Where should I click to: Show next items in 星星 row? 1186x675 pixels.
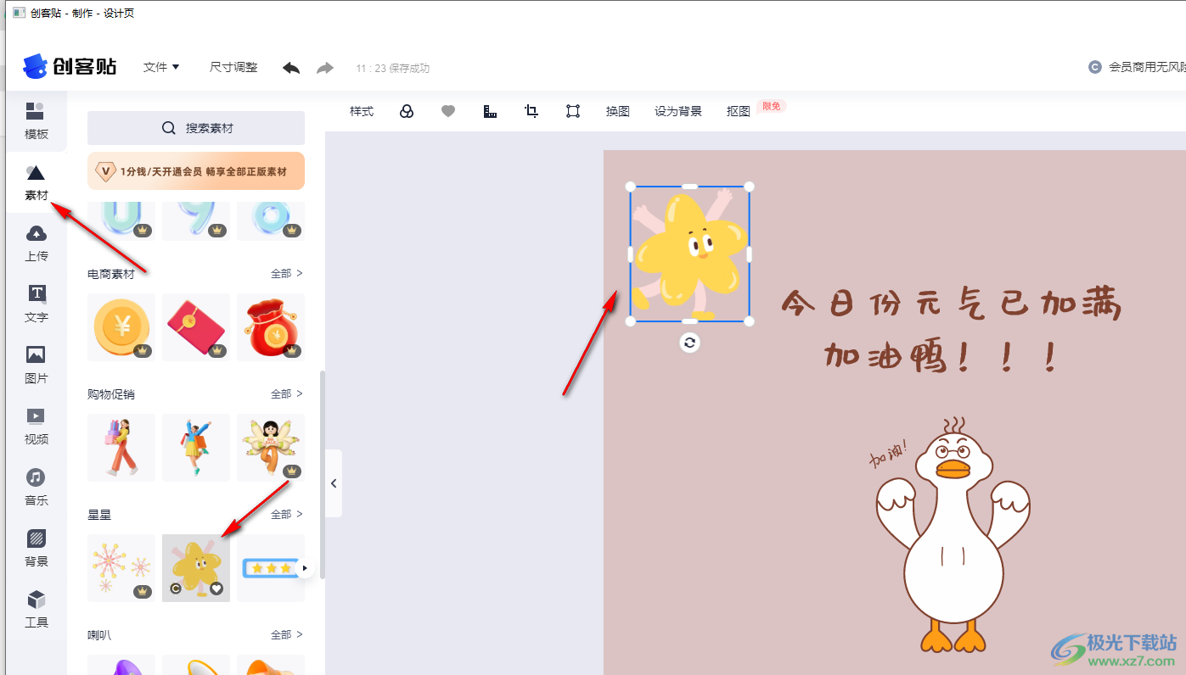[x=305, y=568]
